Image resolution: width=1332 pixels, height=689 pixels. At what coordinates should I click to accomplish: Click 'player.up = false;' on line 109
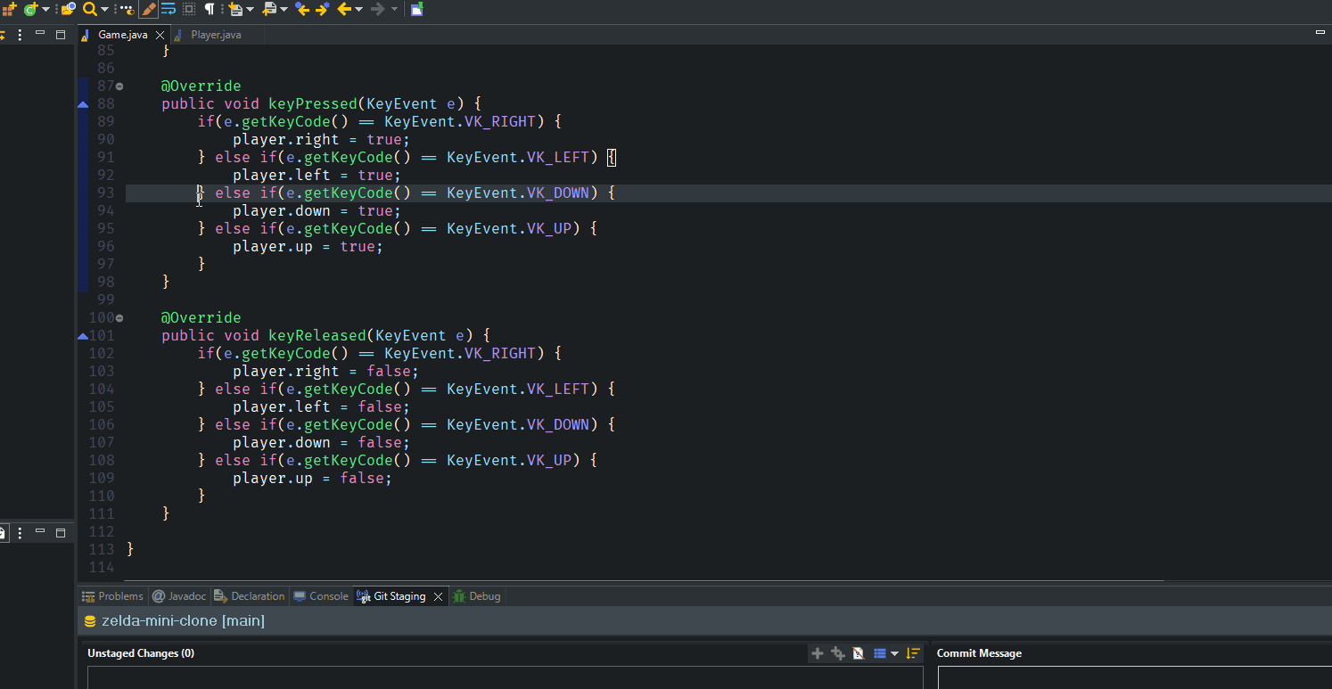pyautogui.click(x=312, y=478)
